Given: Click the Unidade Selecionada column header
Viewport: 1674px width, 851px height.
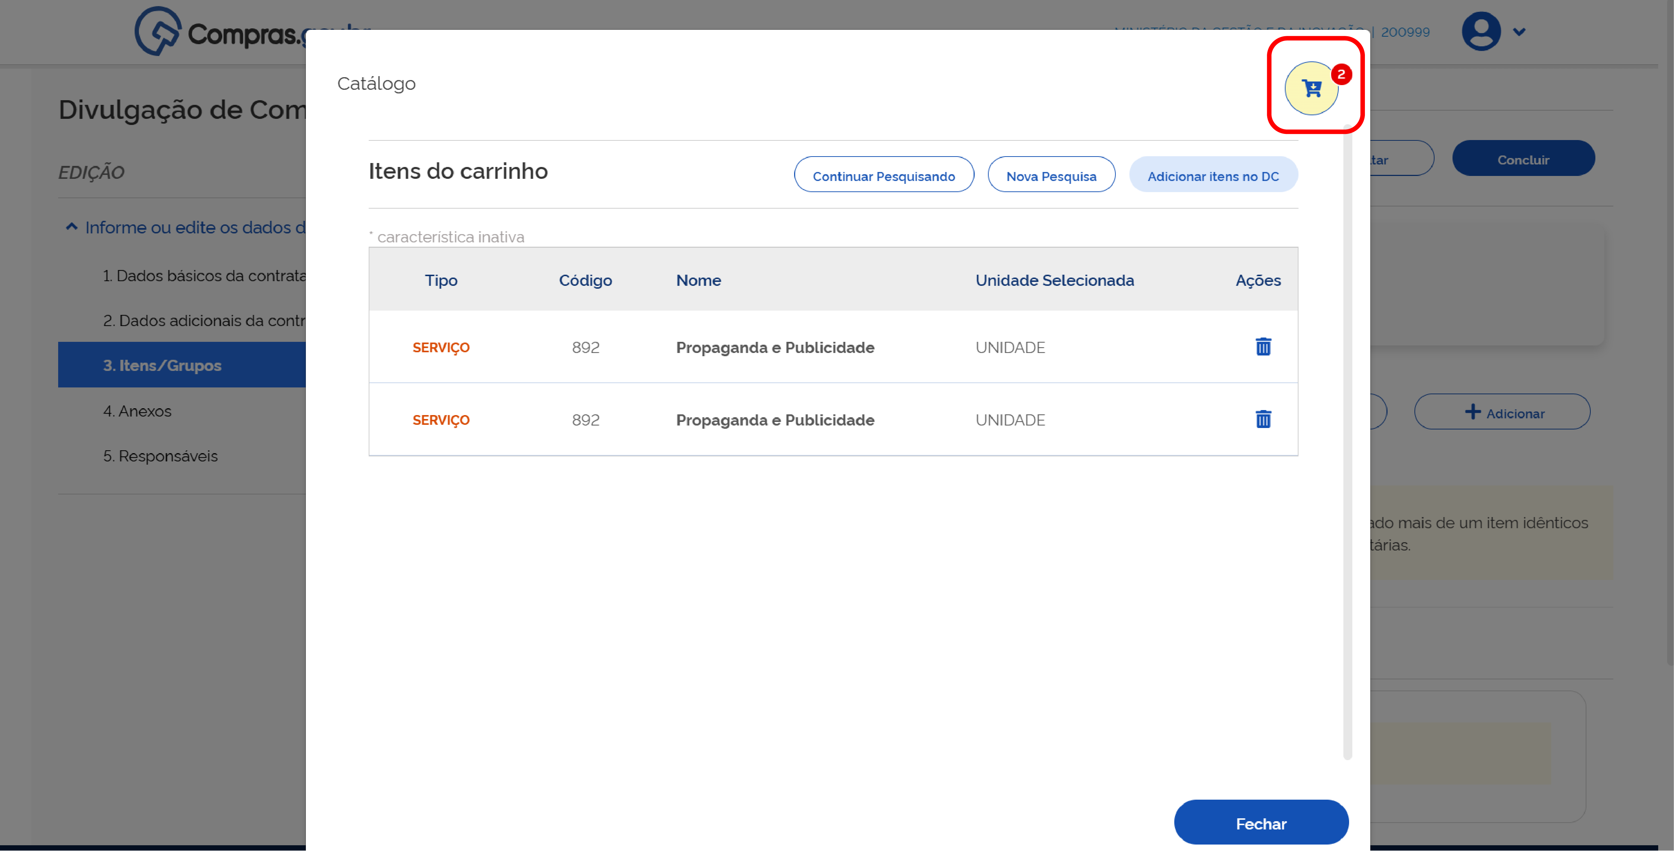Looking at the screenshot, I should tap(1054, 280).
